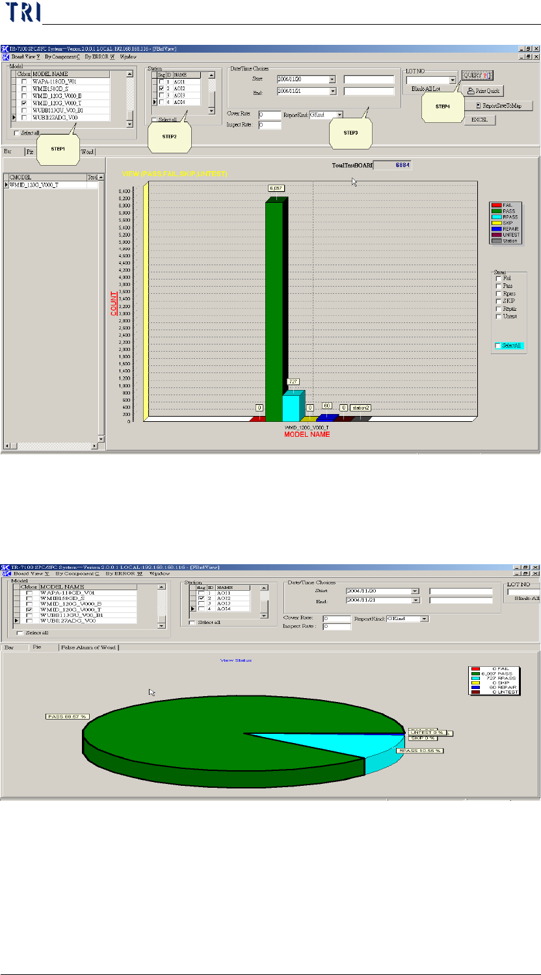Screen dimensions: 541x975
Task: Untick WMID_120G_V000_T model in bar chart window
Action: click(x=24, y=103)
